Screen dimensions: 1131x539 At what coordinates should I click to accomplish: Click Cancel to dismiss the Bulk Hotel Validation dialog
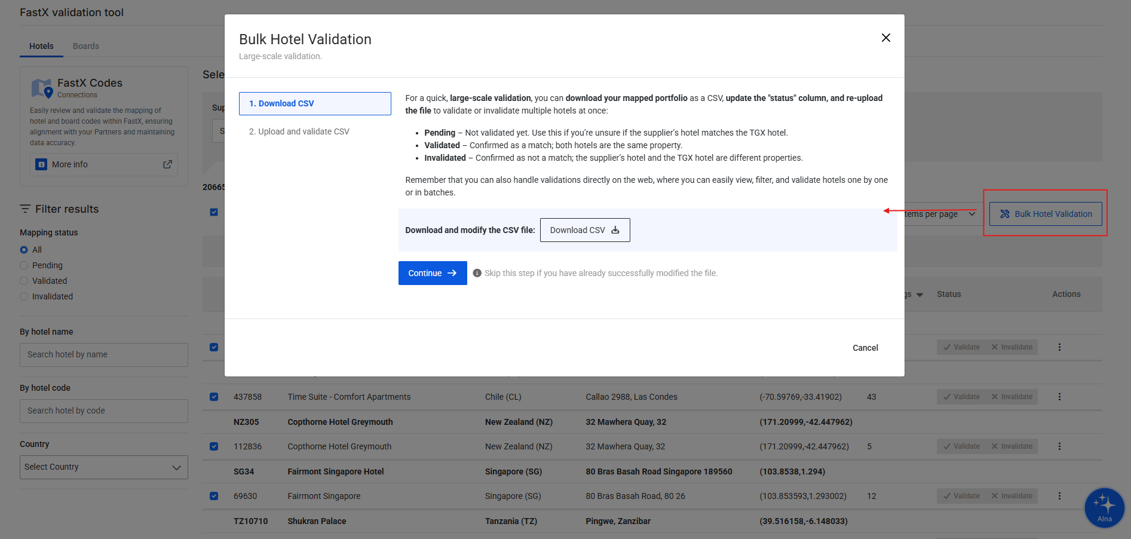click(x=865, y=347)
